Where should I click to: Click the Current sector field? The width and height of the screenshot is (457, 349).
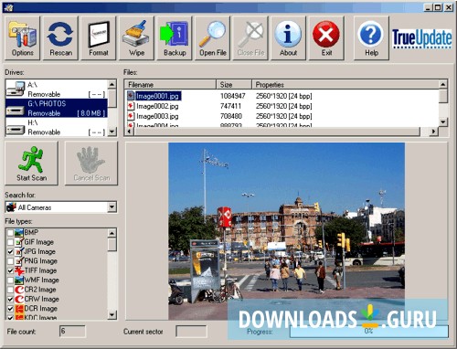191,332
